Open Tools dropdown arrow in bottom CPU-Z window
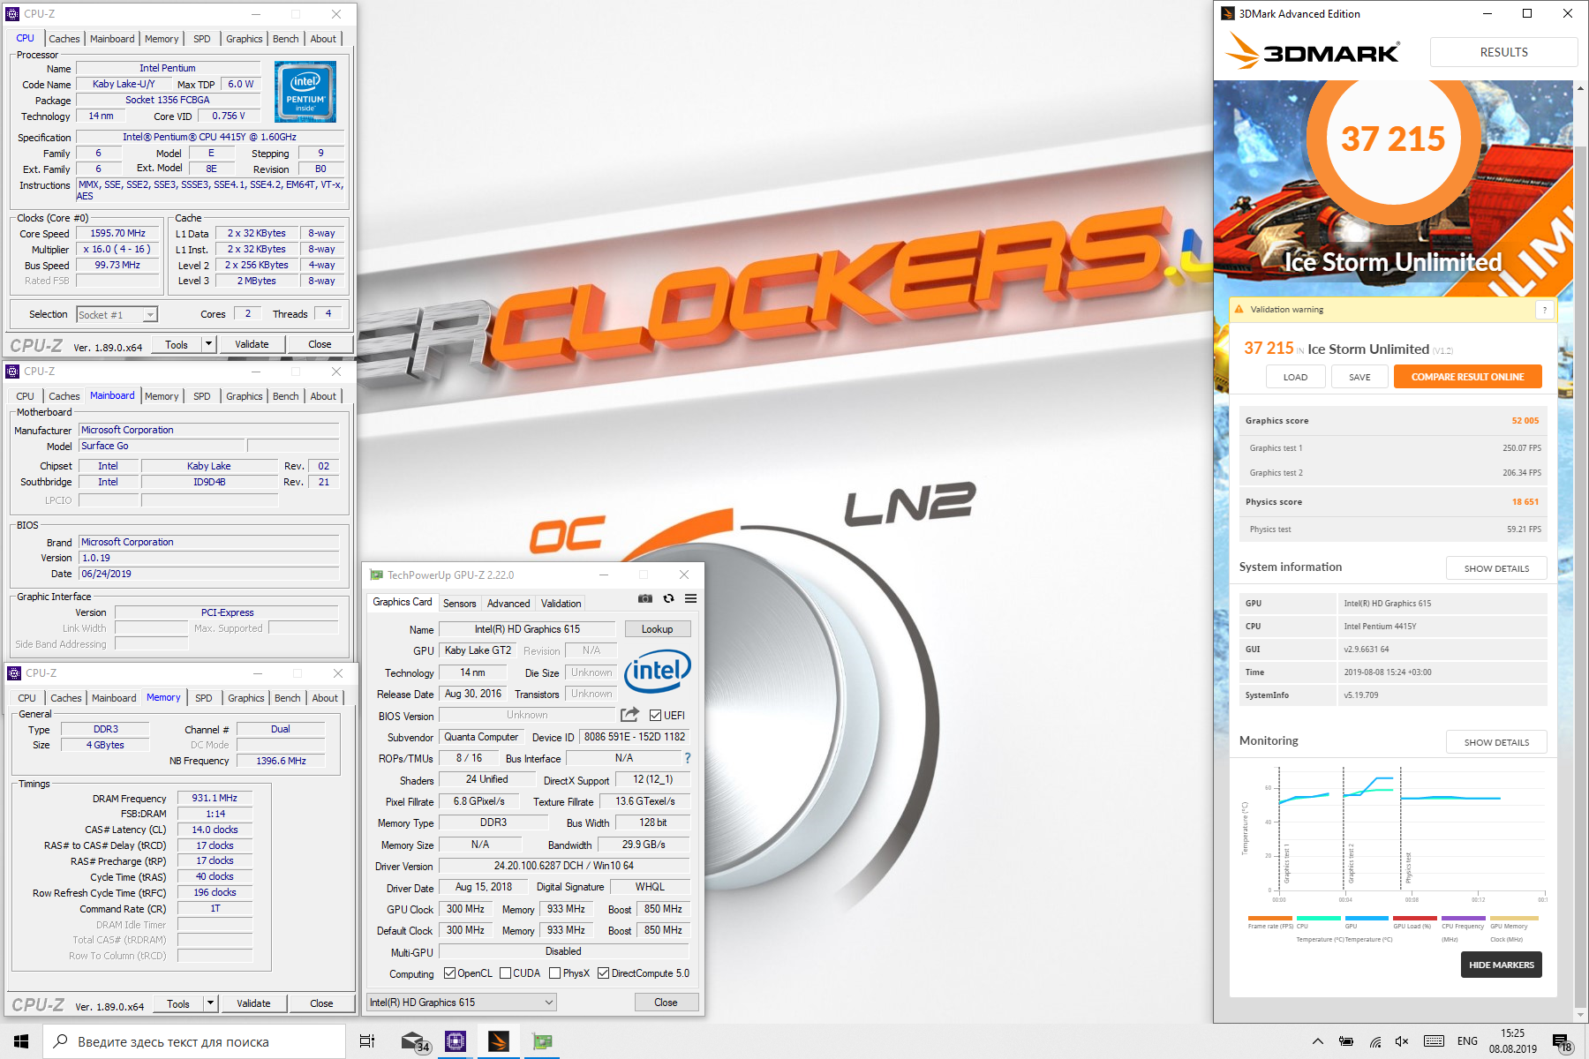Screen dimensions: 1589x1059 click(211, 1003)
